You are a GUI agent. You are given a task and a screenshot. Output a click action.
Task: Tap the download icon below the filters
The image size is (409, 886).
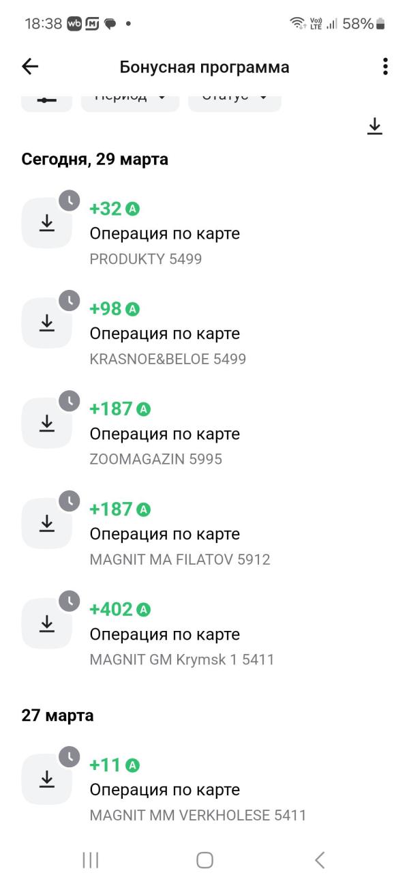pyautogui.click(x=374, y=126)
